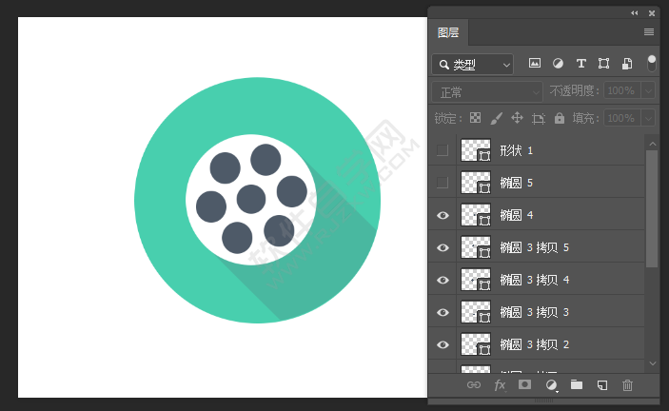Hide the 椭圆 3 拷贝 5 layer
669x411 pixels.
tap(443, 247)
